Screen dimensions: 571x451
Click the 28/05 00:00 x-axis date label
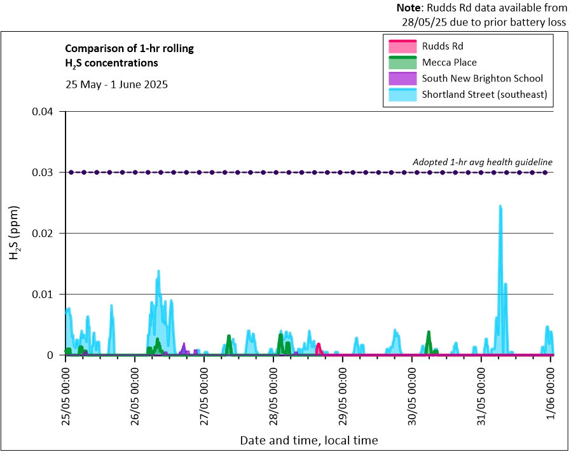click(273, 394)
